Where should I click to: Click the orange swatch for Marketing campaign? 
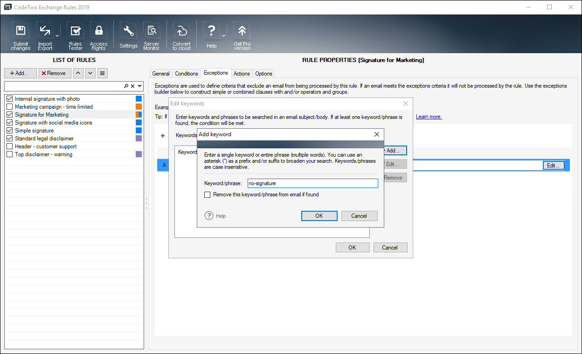139,107
